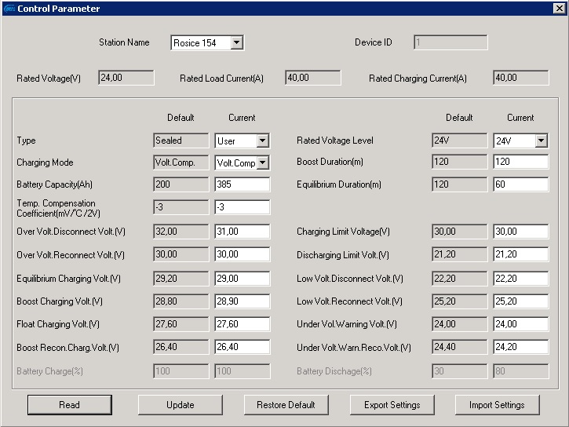Select the current Boost Duration field
The width and height of the screenshot is (569, 427).
coord(520,162)
